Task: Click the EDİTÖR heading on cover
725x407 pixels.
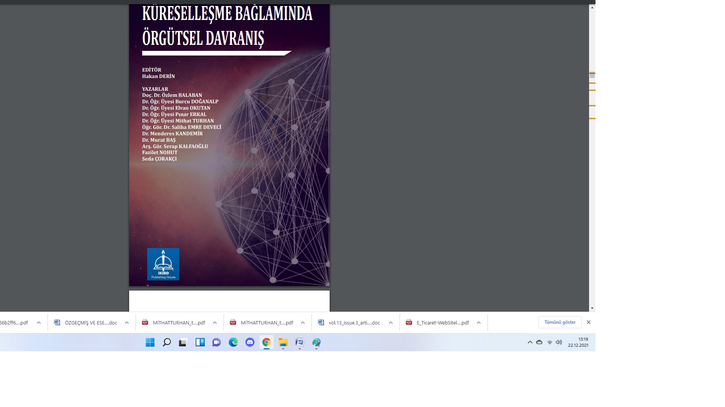Action: click(151, 70)
